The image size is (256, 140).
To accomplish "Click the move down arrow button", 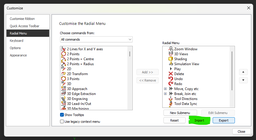I will tap(243, 80).
